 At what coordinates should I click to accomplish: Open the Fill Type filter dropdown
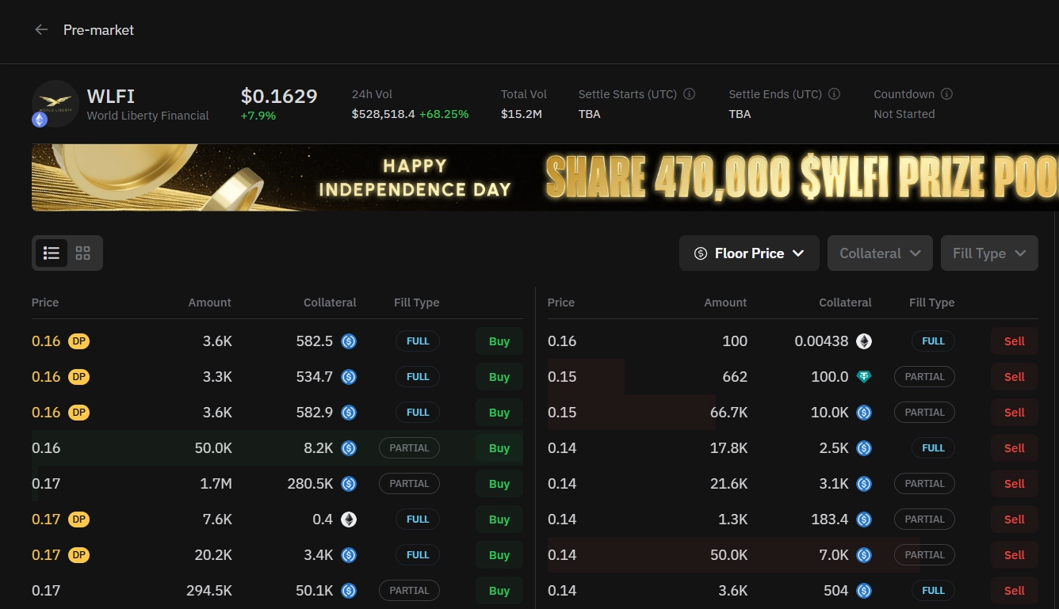[x=989, y=253]
